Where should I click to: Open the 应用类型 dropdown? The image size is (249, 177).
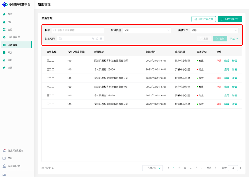(147, 30)
